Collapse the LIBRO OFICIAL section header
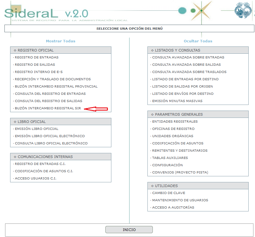Image resolution: width=255 pixels, height=237 pixels. (x=61, y=122)
